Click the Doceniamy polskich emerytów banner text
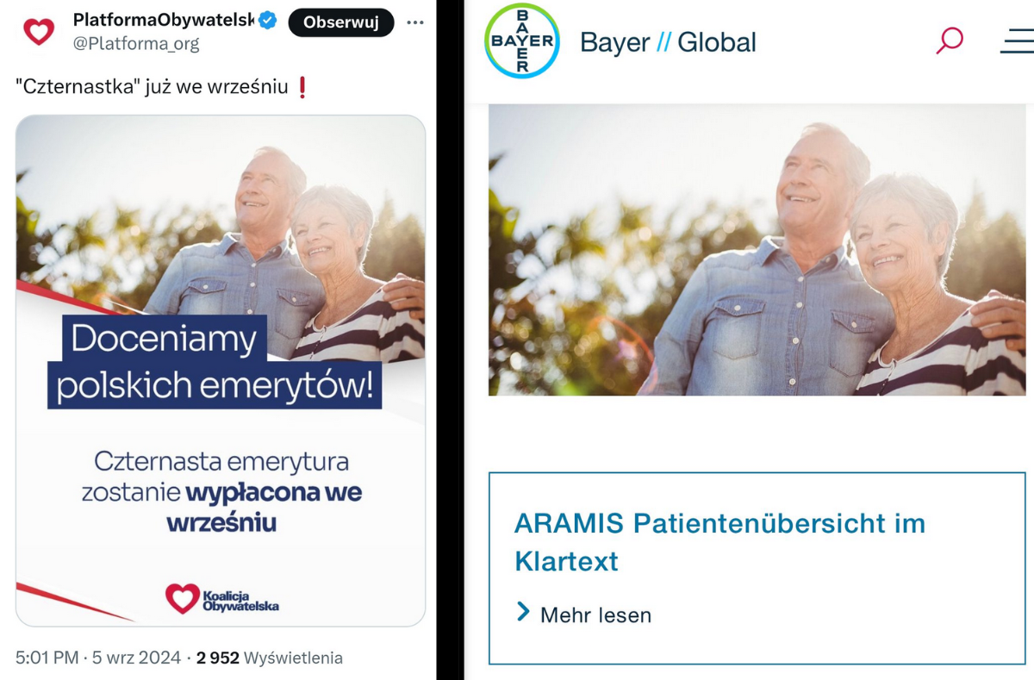Screen dimensions: 1034x680 [x=215, y=362]
